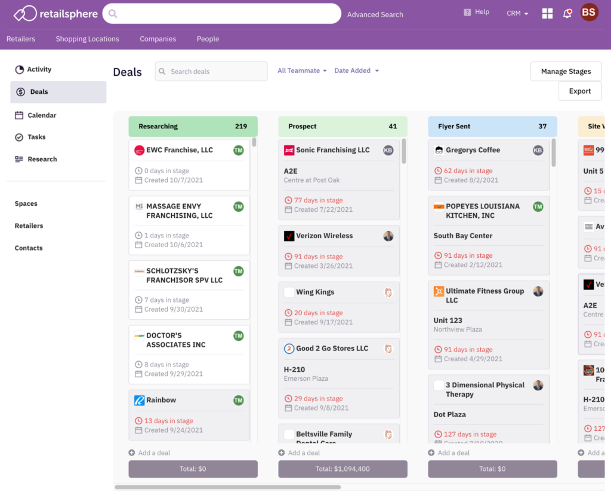Click the Tasks checkmark icon
This screenshot has width=611, height=493.
pyautogui.click(x=19, y=137)
